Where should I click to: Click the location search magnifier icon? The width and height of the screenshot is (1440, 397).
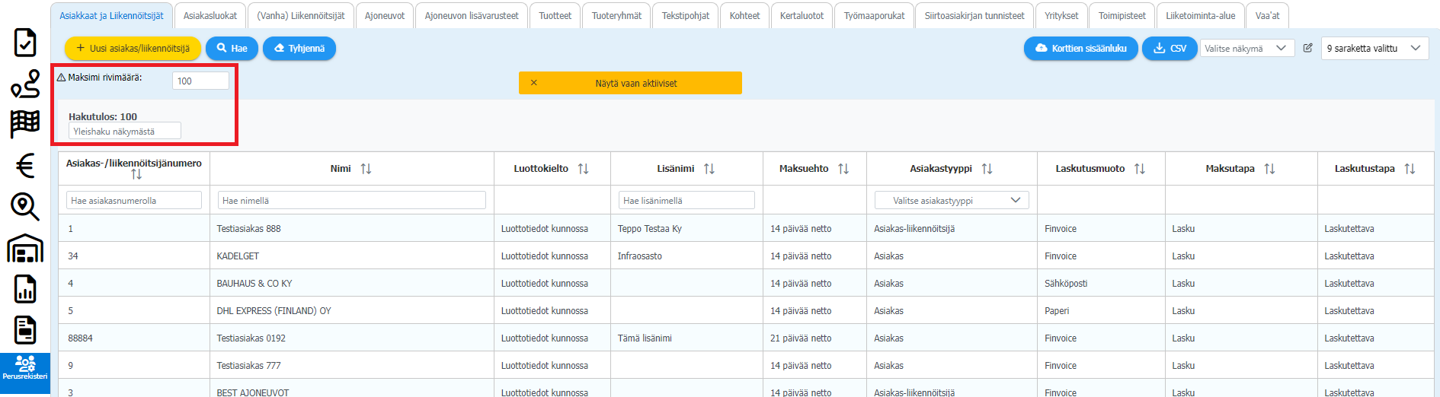[x=25, y=206]
